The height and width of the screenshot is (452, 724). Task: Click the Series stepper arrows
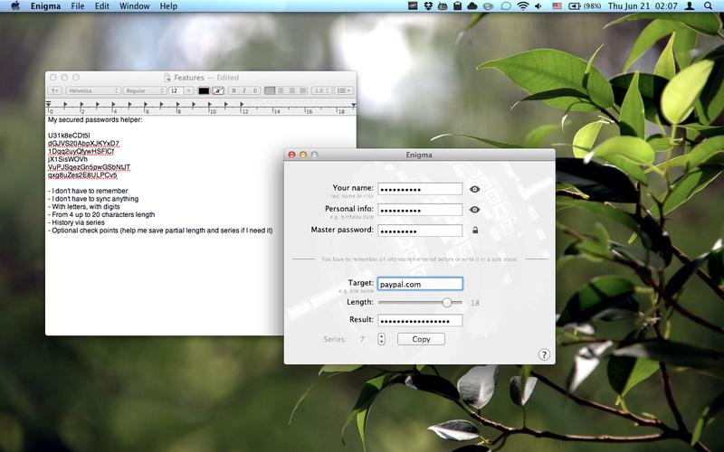382,339
